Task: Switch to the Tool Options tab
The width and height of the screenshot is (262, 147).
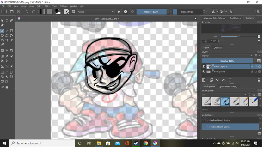Action: click(235, 18)
